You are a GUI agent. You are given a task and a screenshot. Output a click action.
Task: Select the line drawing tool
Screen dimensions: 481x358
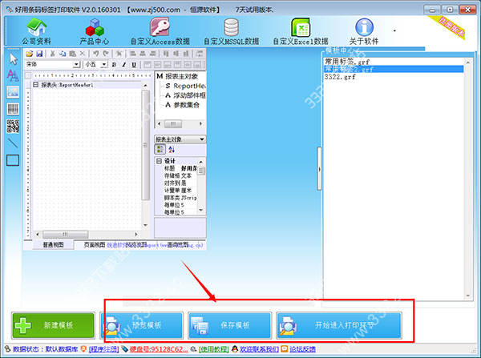[13, 143]
